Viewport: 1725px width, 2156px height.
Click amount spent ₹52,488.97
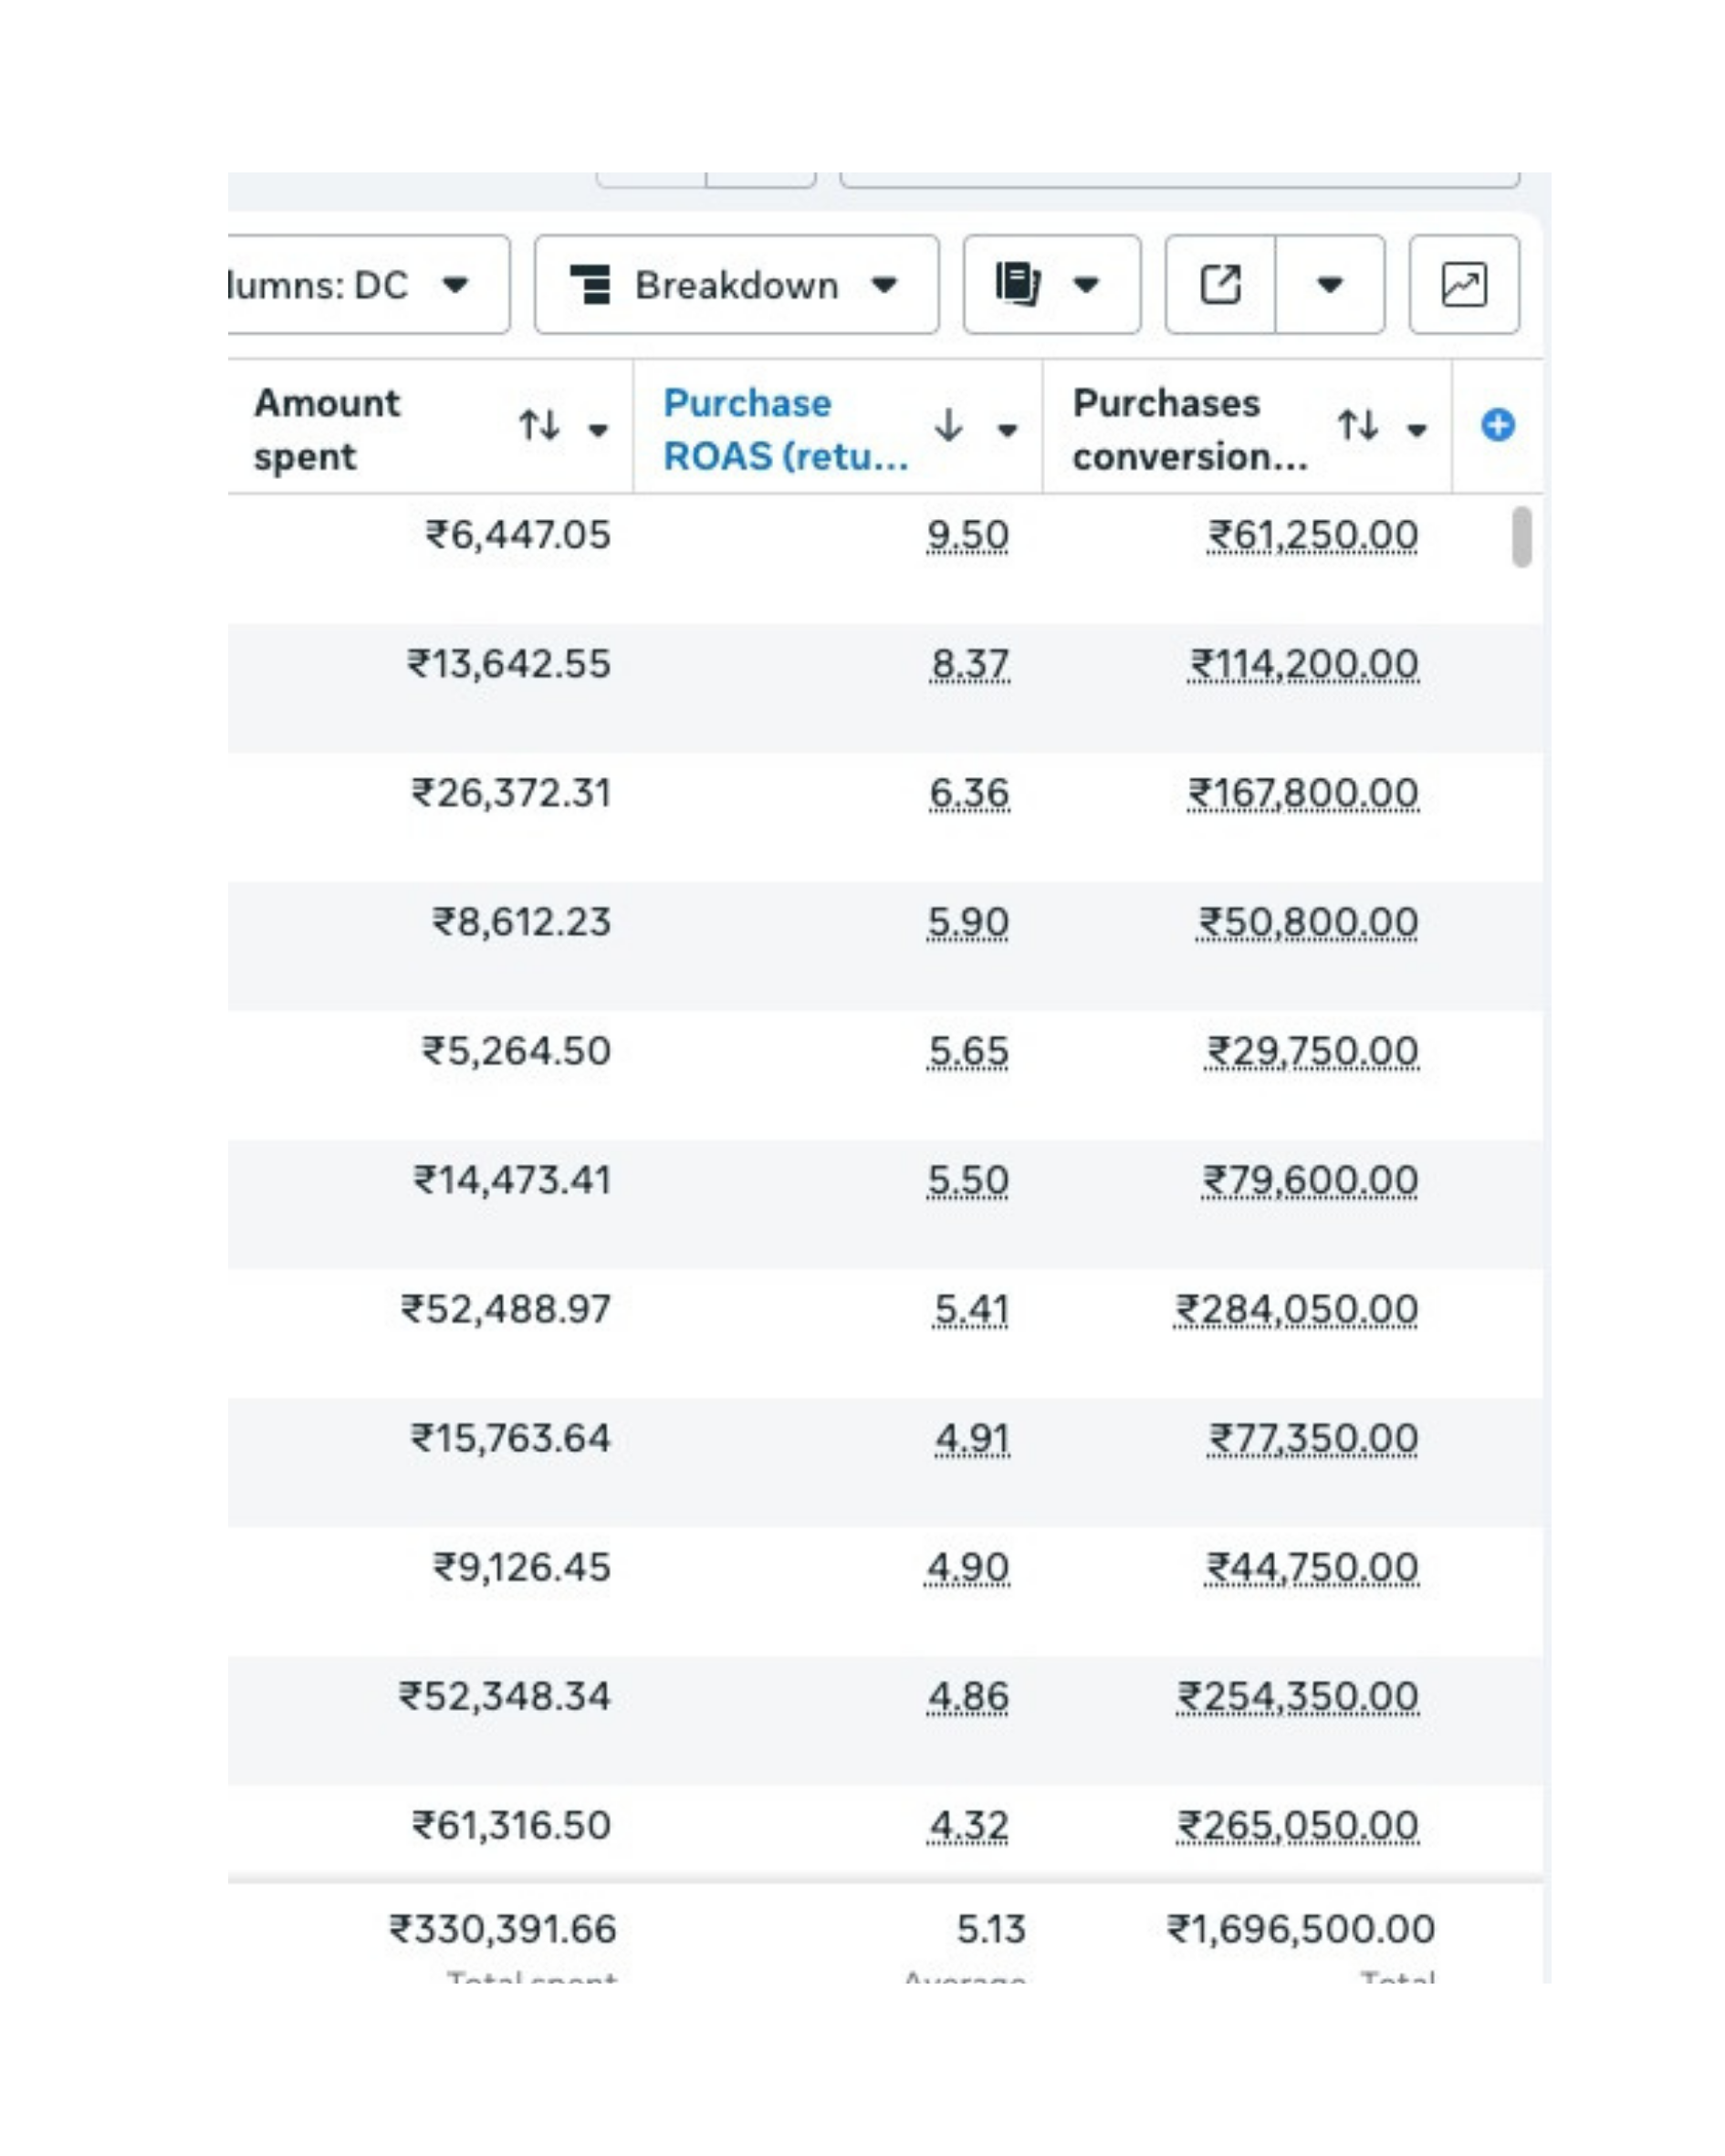(x=506, y=1309)
